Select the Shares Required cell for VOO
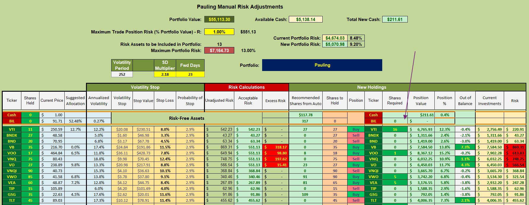The height and width of the screenshot is (205, 529). coord(395,153)
